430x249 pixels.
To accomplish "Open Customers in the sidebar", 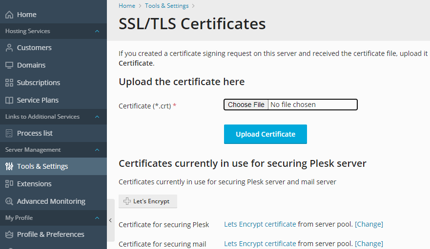I will pos(54,48).
